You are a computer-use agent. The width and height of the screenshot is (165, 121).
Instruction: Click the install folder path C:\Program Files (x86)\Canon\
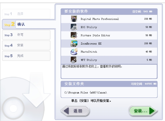point(86,92)
